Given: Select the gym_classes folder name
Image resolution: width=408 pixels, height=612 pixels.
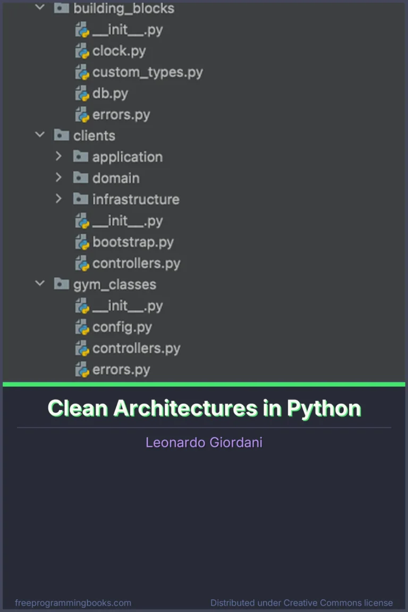Looking at the screenshot, I should [115, 285].
